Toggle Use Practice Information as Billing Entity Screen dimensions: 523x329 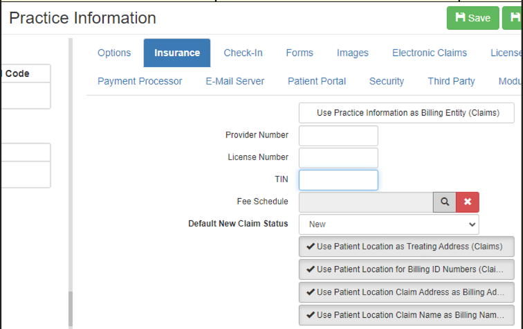pyautogui.click(x=407, y=113)
